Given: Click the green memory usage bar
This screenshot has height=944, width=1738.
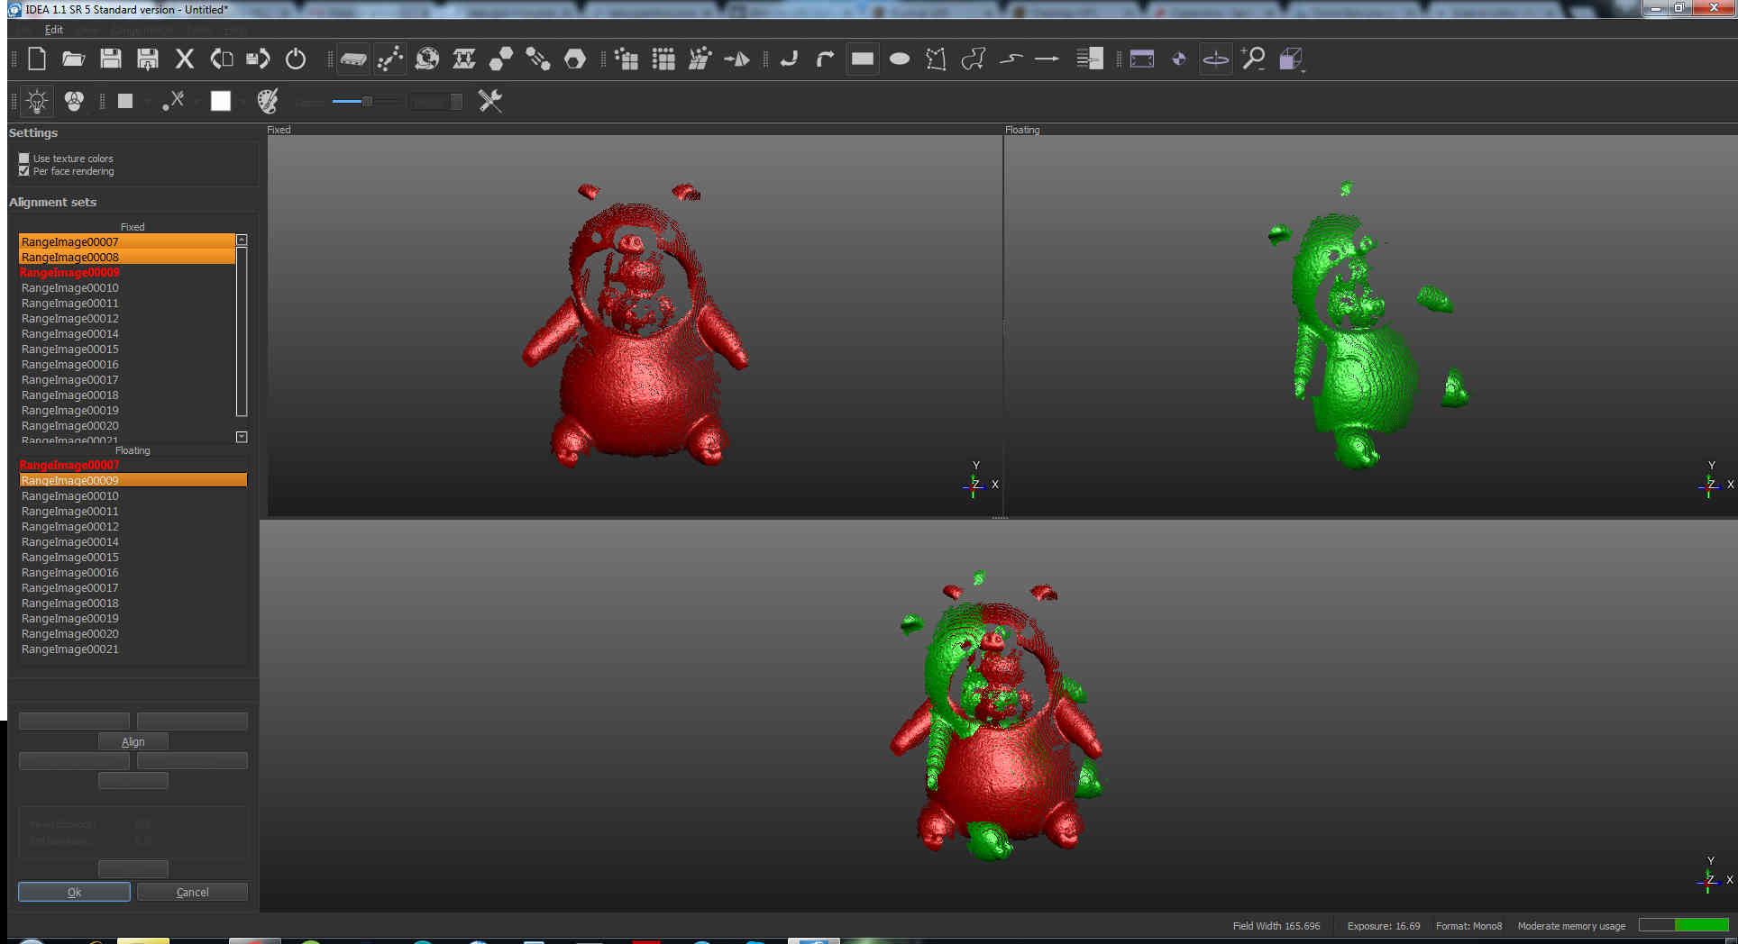Looking at the screenshot, I should pos(1683,925).
